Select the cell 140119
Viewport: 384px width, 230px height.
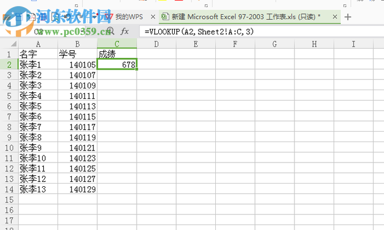coord(77,137)
